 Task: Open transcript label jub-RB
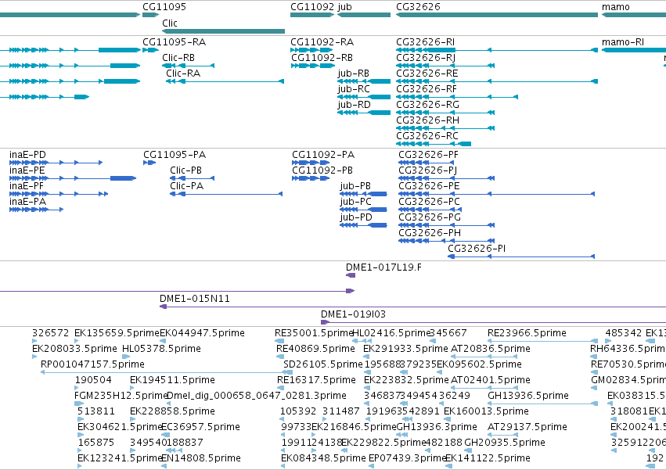click(354, 74)
